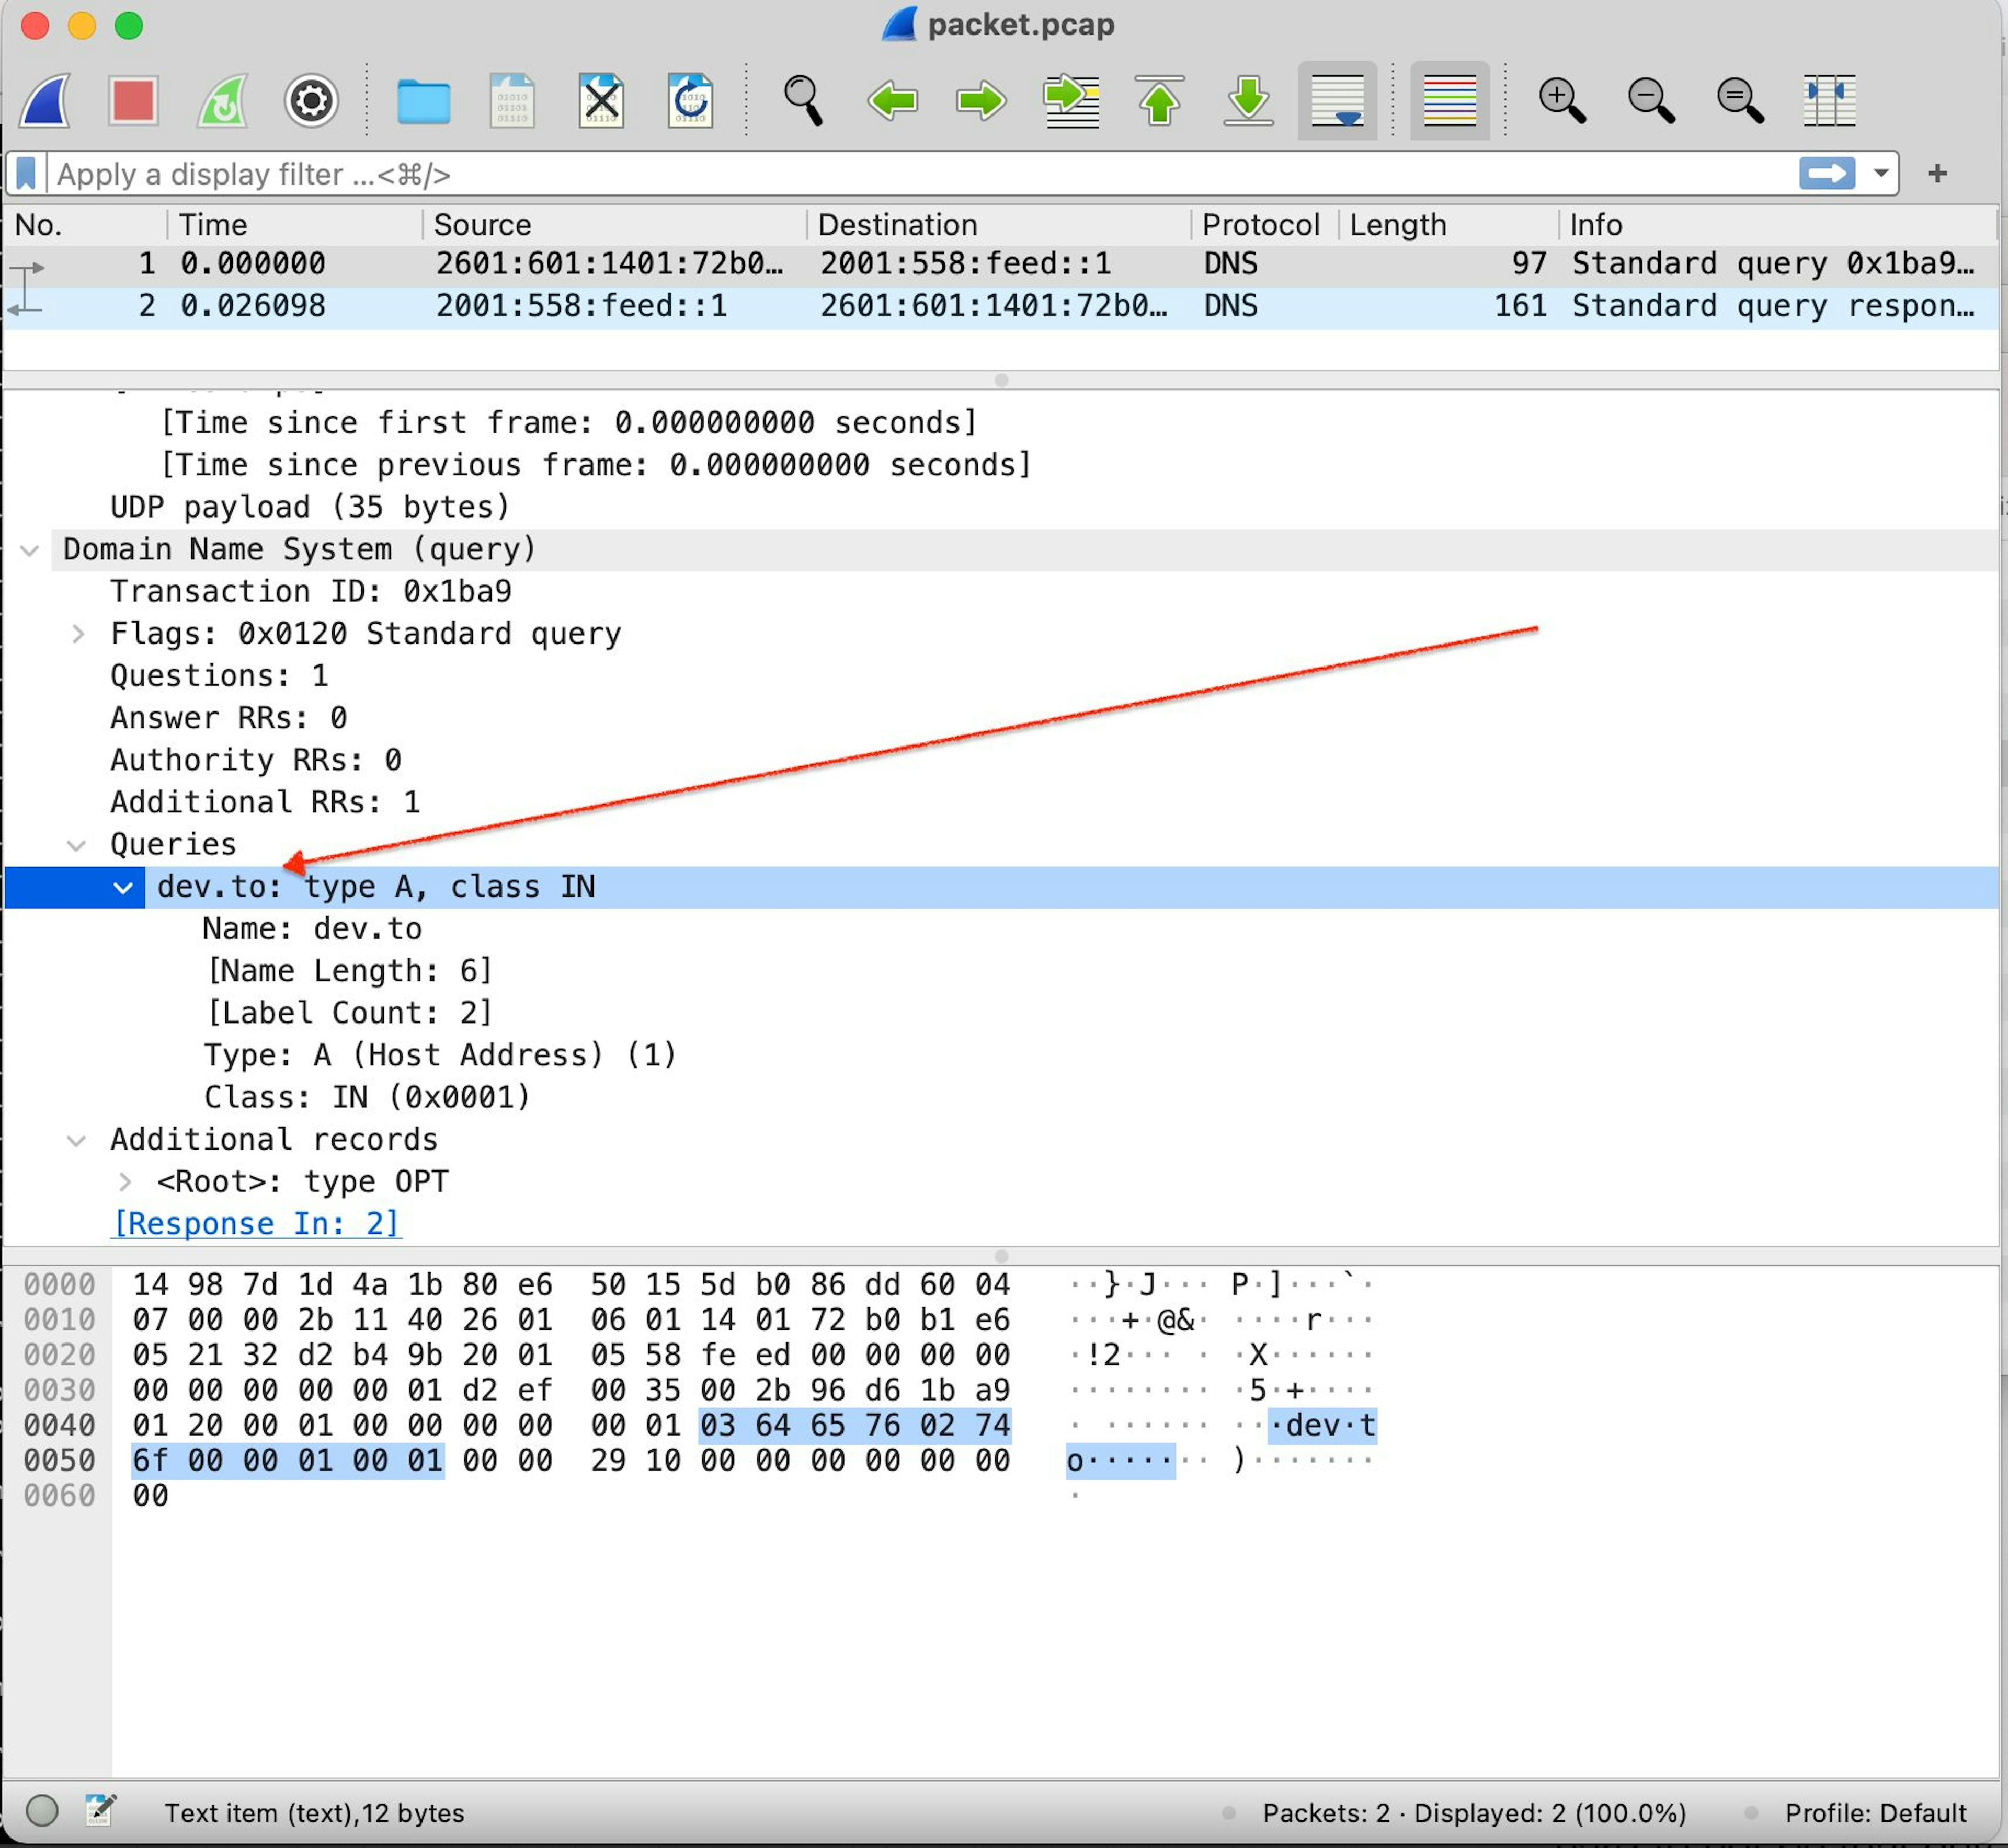
Task: Sort by Source column header
Action: [x=613, y=225]
